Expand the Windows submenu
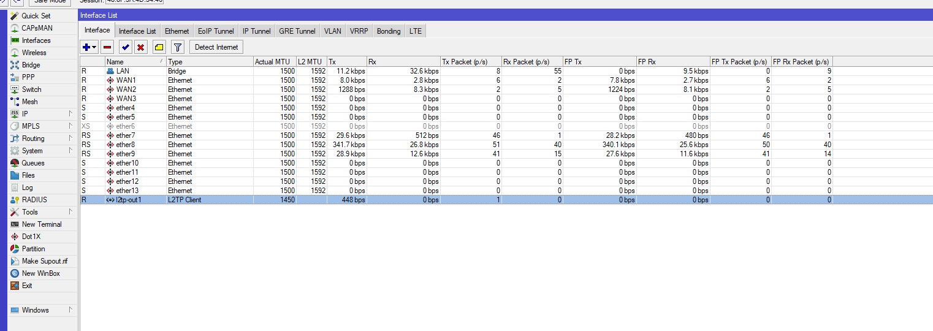 point(70,310)
